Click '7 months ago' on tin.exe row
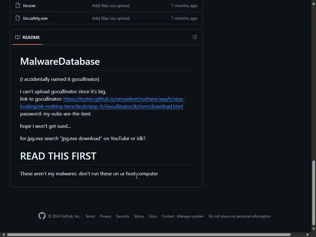Viewport: 316px width, 237px height. 184,6
